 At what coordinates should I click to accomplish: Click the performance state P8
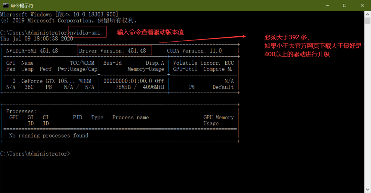[49, 87]
